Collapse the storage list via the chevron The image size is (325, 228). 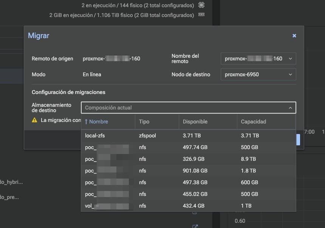291,108
